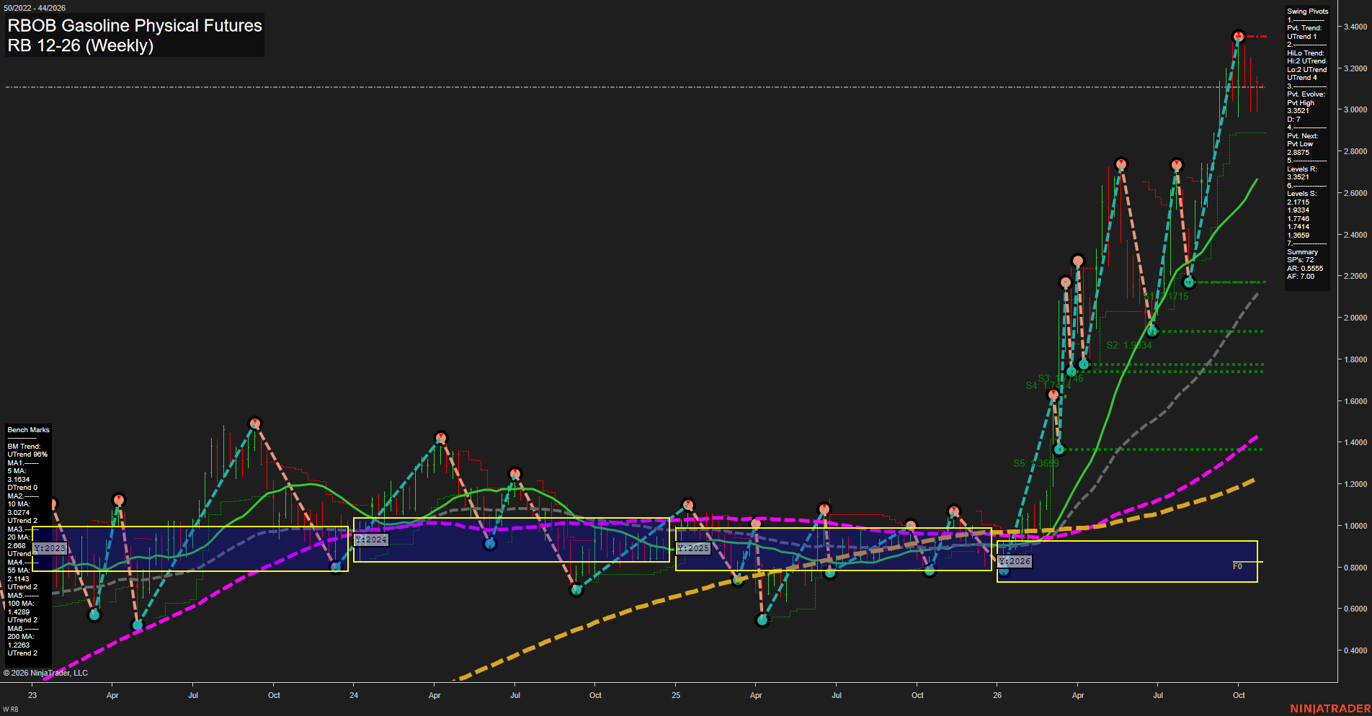Click the S5: 1.3659 support label on chart
This screenshot has width=1372, height=716.
(x=1036, y=463)
